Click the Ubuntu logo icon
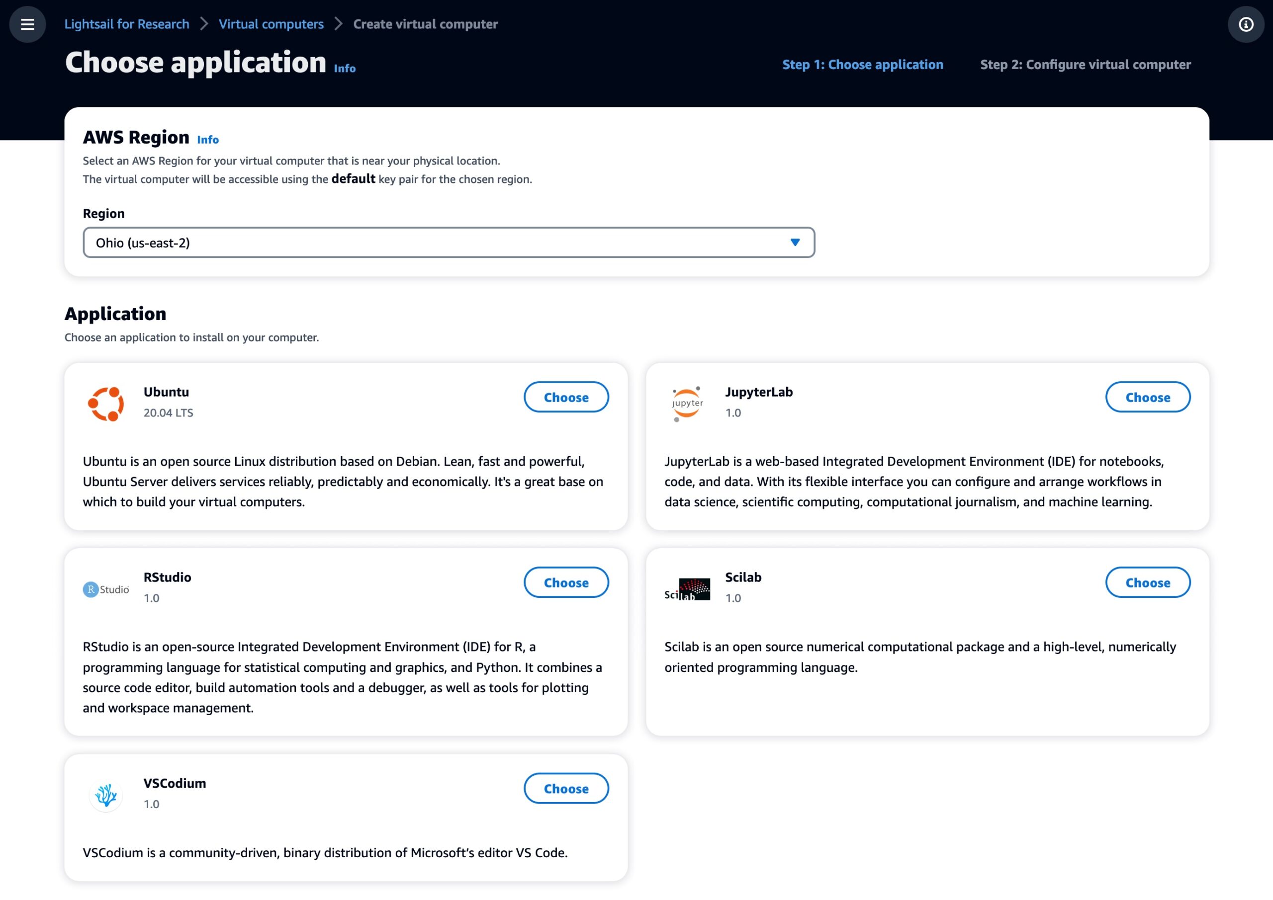Viewport: 1273px width, 900px height. click(x=105, y=404)
